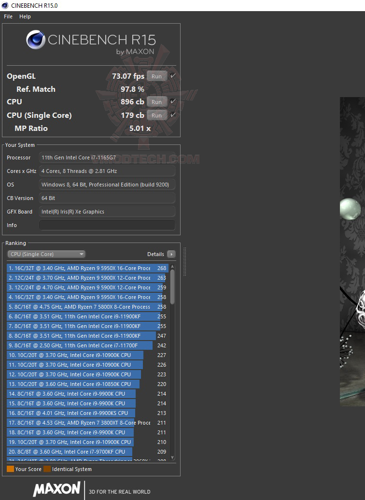Click the Info text field
This screenshot has width=365, height=500.
107,225
